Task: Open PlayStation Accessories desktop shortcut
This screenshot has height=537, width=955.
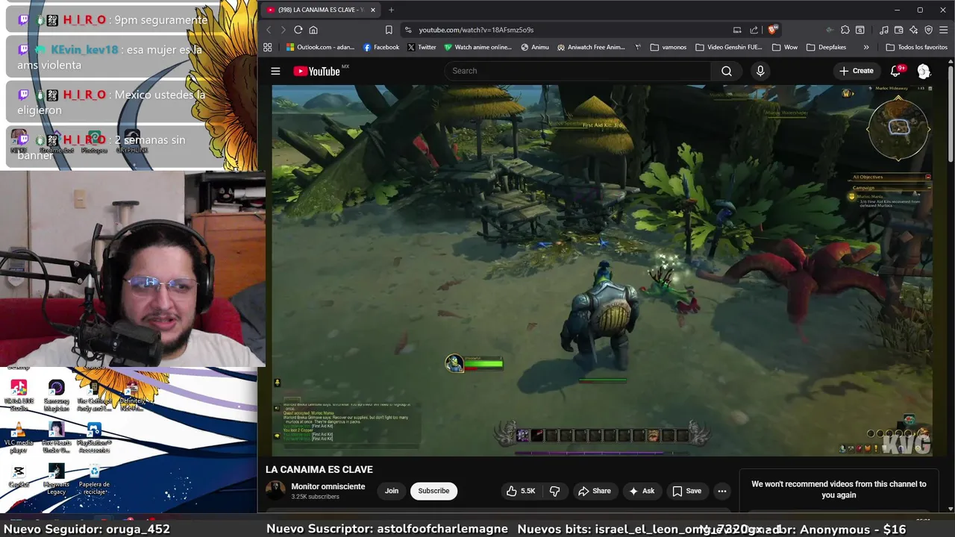Action: (x=94, y=438)
